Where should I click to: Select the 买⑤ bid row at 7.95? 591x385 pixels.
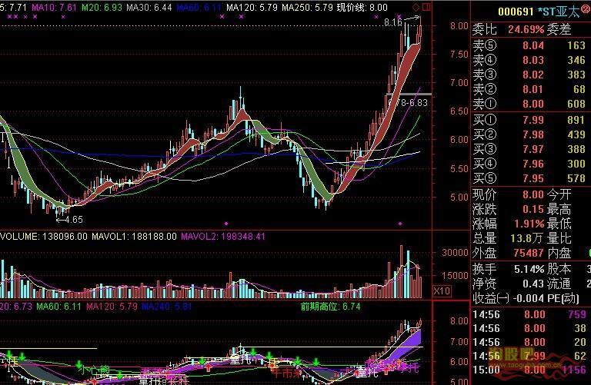(529, 178)
